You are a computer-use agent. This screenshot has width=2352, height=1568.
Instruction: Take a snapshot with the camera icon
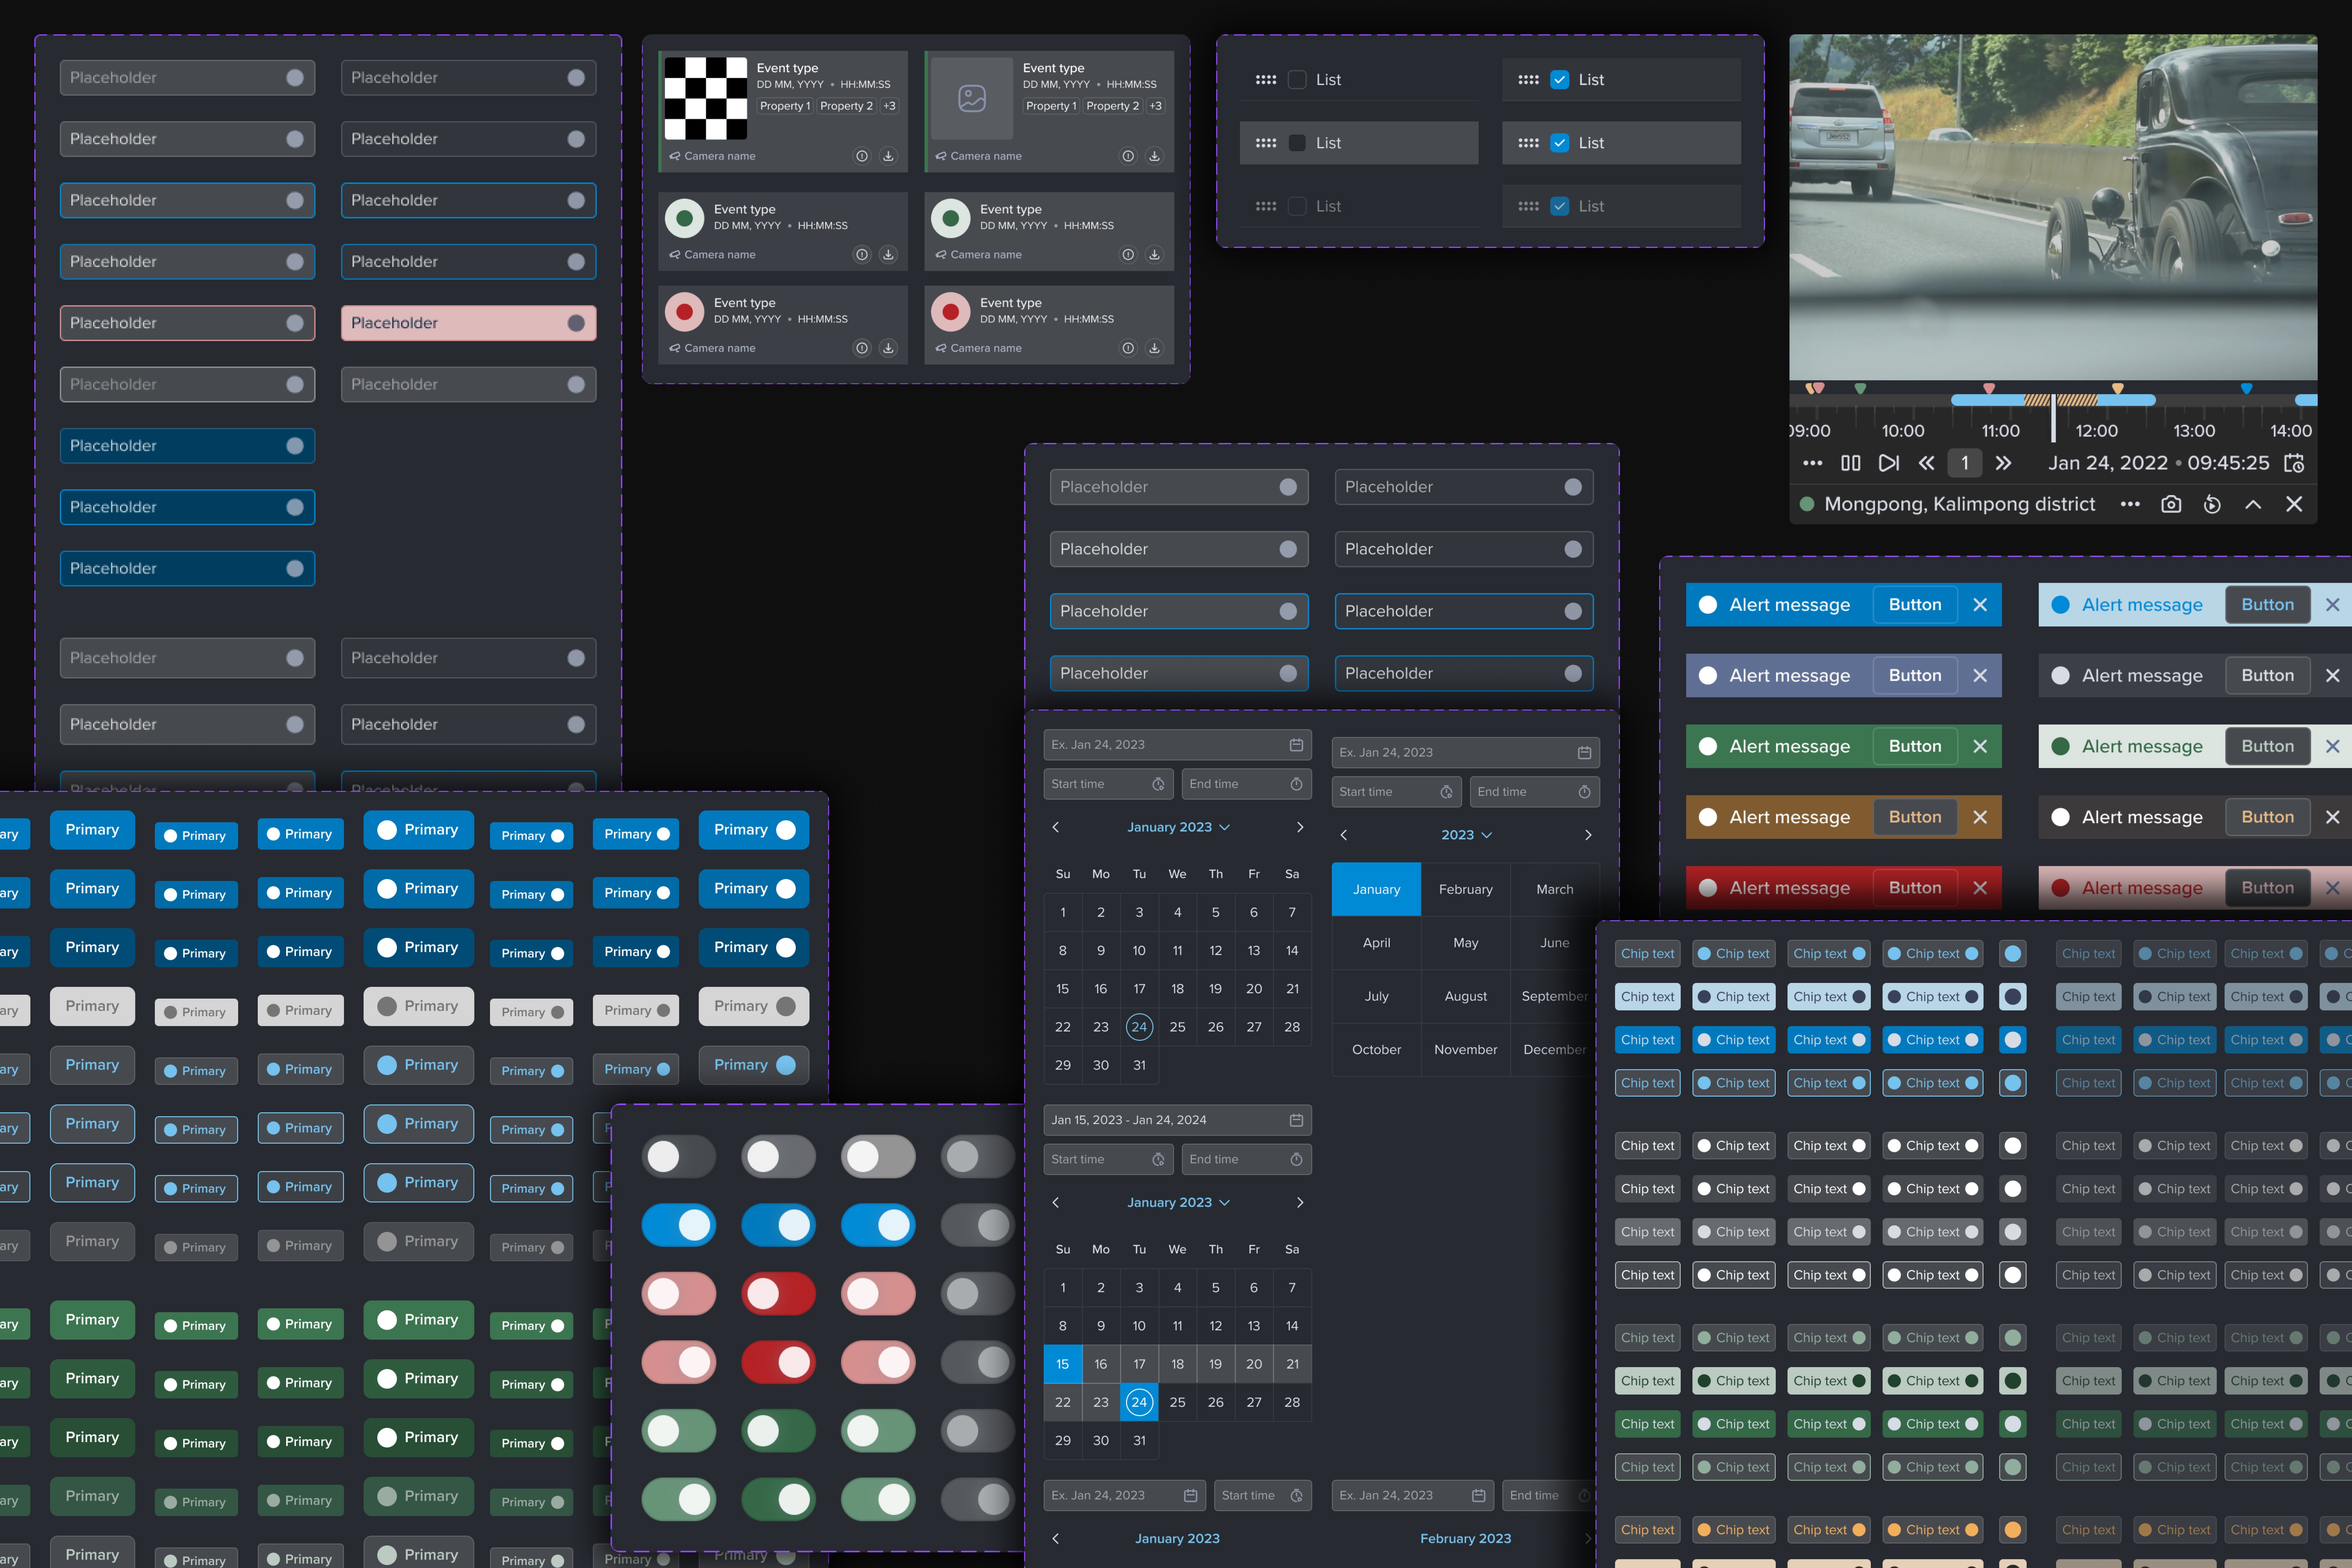tap(2171, 504)
